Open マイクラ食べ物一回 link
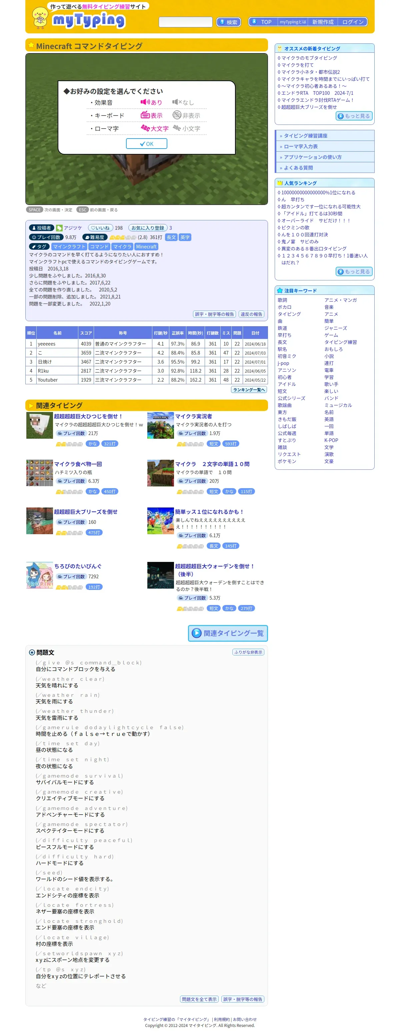Screen dimensions: 400x1035 click(x=78, y=464)
